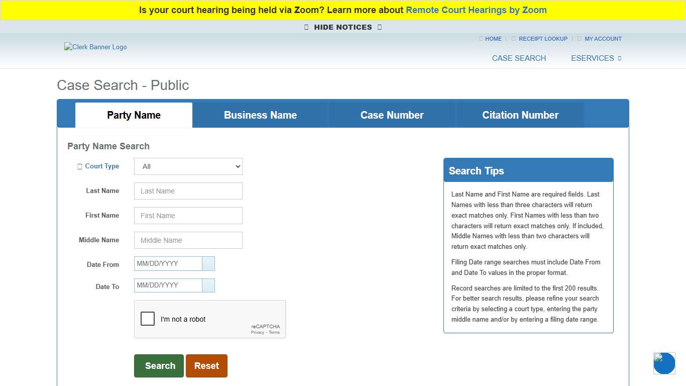686x386 pixels.
Task: Click inside the Last Name field
Action: tap(188, 191)
